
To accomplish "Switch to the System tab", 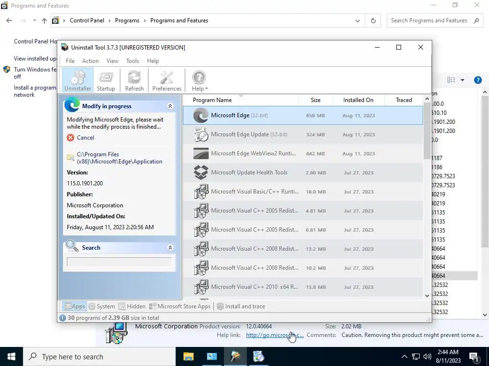I will [x=102, y=306].
